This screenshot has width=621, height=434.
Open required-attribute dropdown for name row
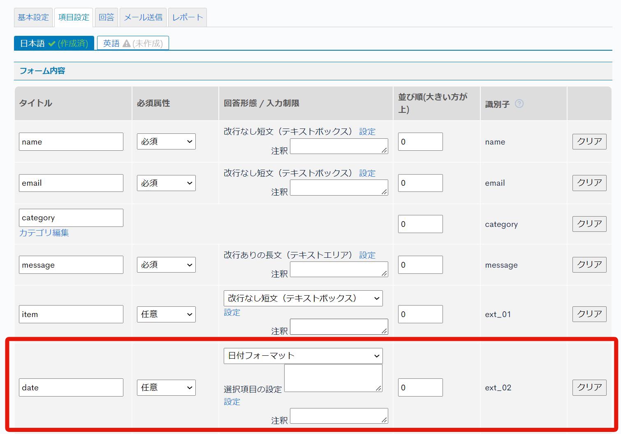166,142
